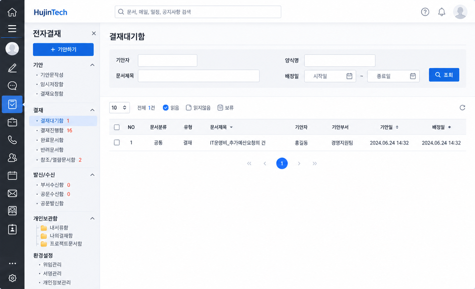Open 위임관리 settings item

point(52,264)
